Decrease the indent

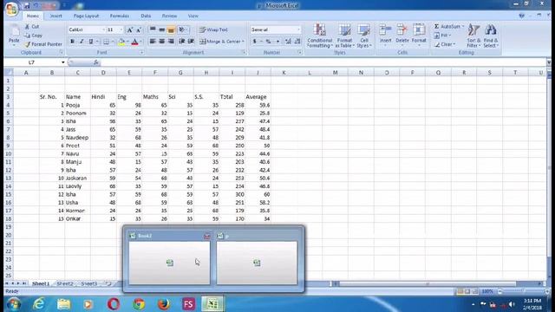pos(181,42)
